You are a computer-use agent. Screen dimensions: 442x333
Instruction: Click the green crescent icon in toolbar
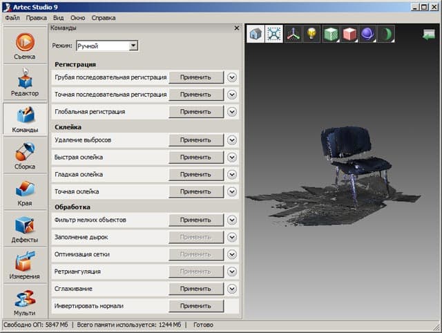click(386, 34)
